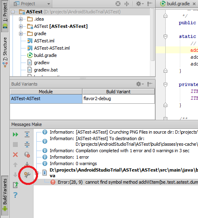
Task: Click the Rerun green double-arrow icon
Action: coord(15,134)
